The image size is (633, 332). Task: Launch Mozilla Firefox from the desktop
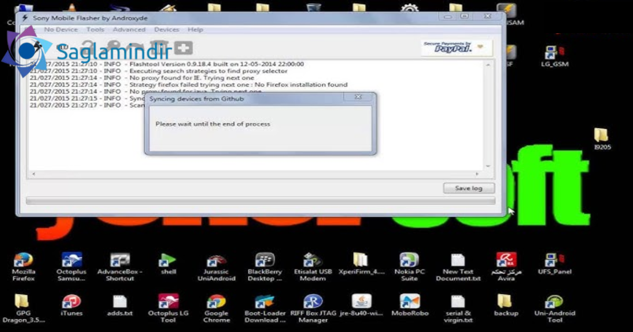click(x=23, y=267)
